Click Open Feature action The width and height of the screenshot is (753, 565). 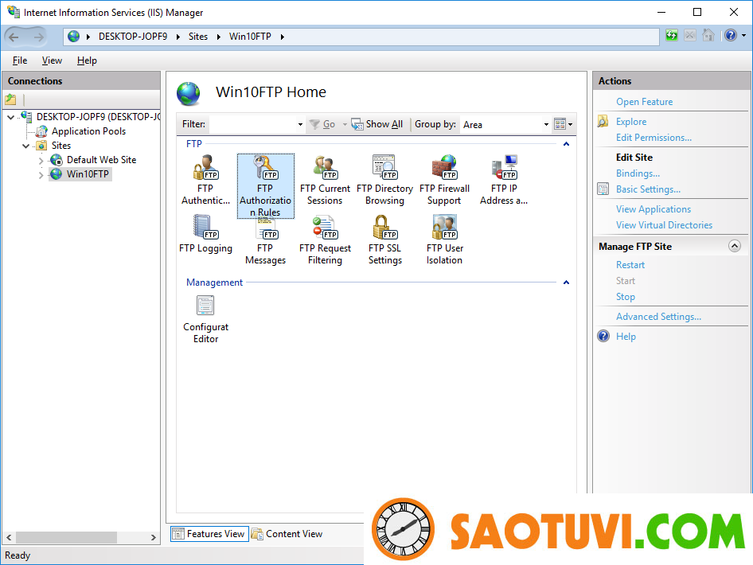pos(644,102)
